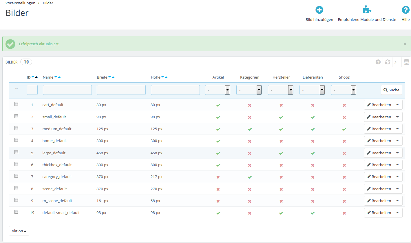Open the Aktion bulk menu
This screenshot has height=243, width=411.
pyautogui.click(x=19, y=231)
